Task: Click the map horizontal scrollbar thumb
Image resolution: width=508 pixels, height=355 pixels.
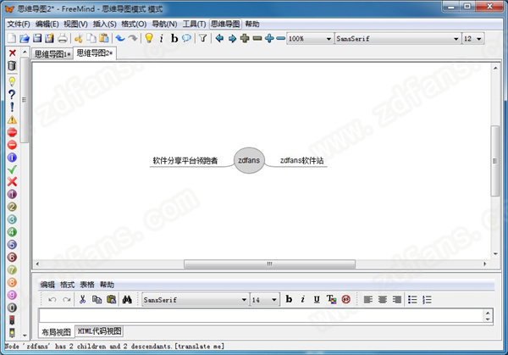Action: [x=269, y=263]
